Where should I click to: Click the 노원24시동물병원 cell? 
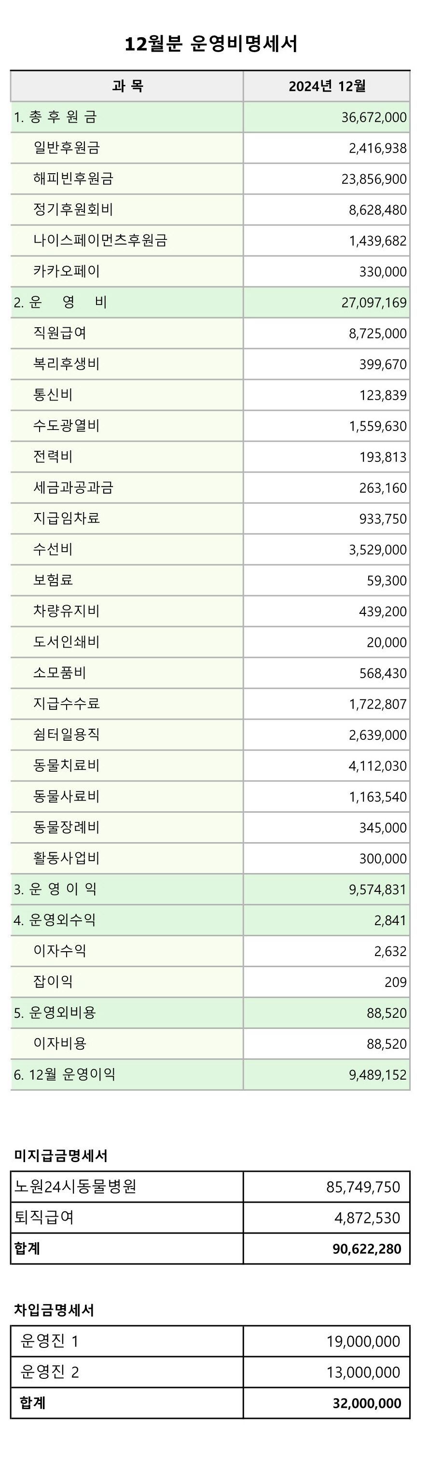[x=127, y=1187]
